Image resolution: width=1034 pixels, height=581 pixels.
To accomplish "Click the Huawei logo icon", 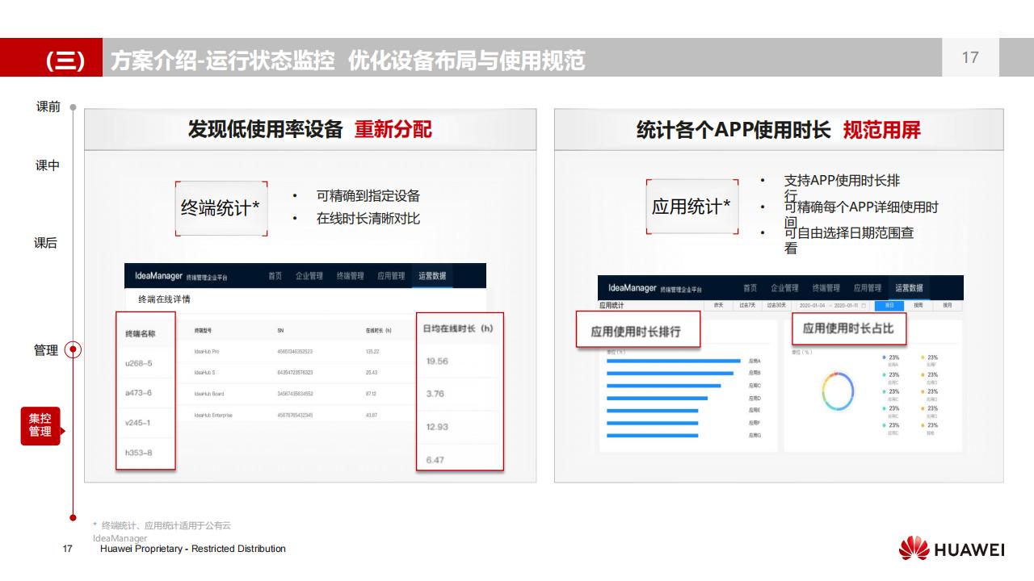I will [x=914, y=549].
